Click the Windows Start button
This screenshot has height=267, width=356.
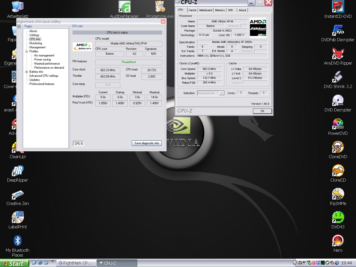[14, 263]
